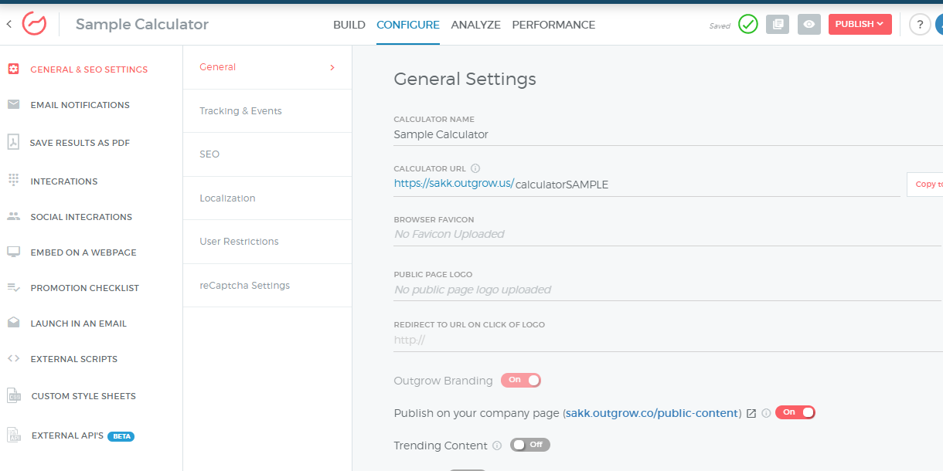Click the Save Results as PDF icon
Viewport: 943px width, 471px height.
point(13,142)
